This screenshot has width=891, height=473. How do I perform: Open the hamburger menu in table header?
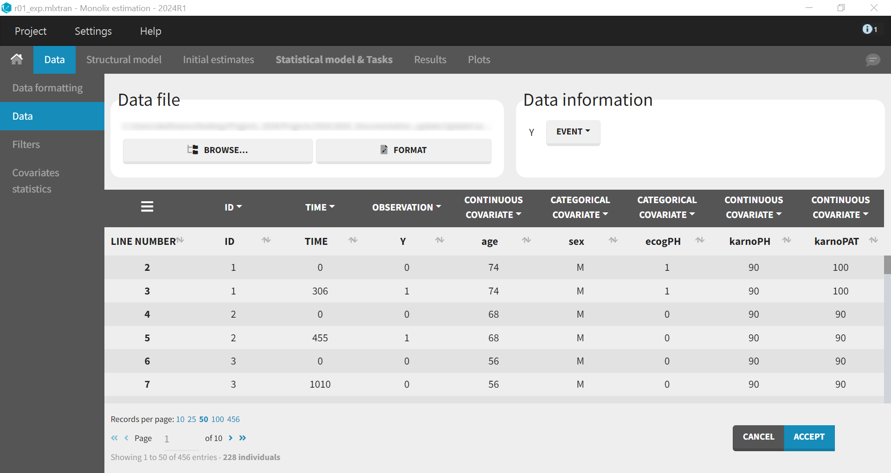[x=147, y=207]
